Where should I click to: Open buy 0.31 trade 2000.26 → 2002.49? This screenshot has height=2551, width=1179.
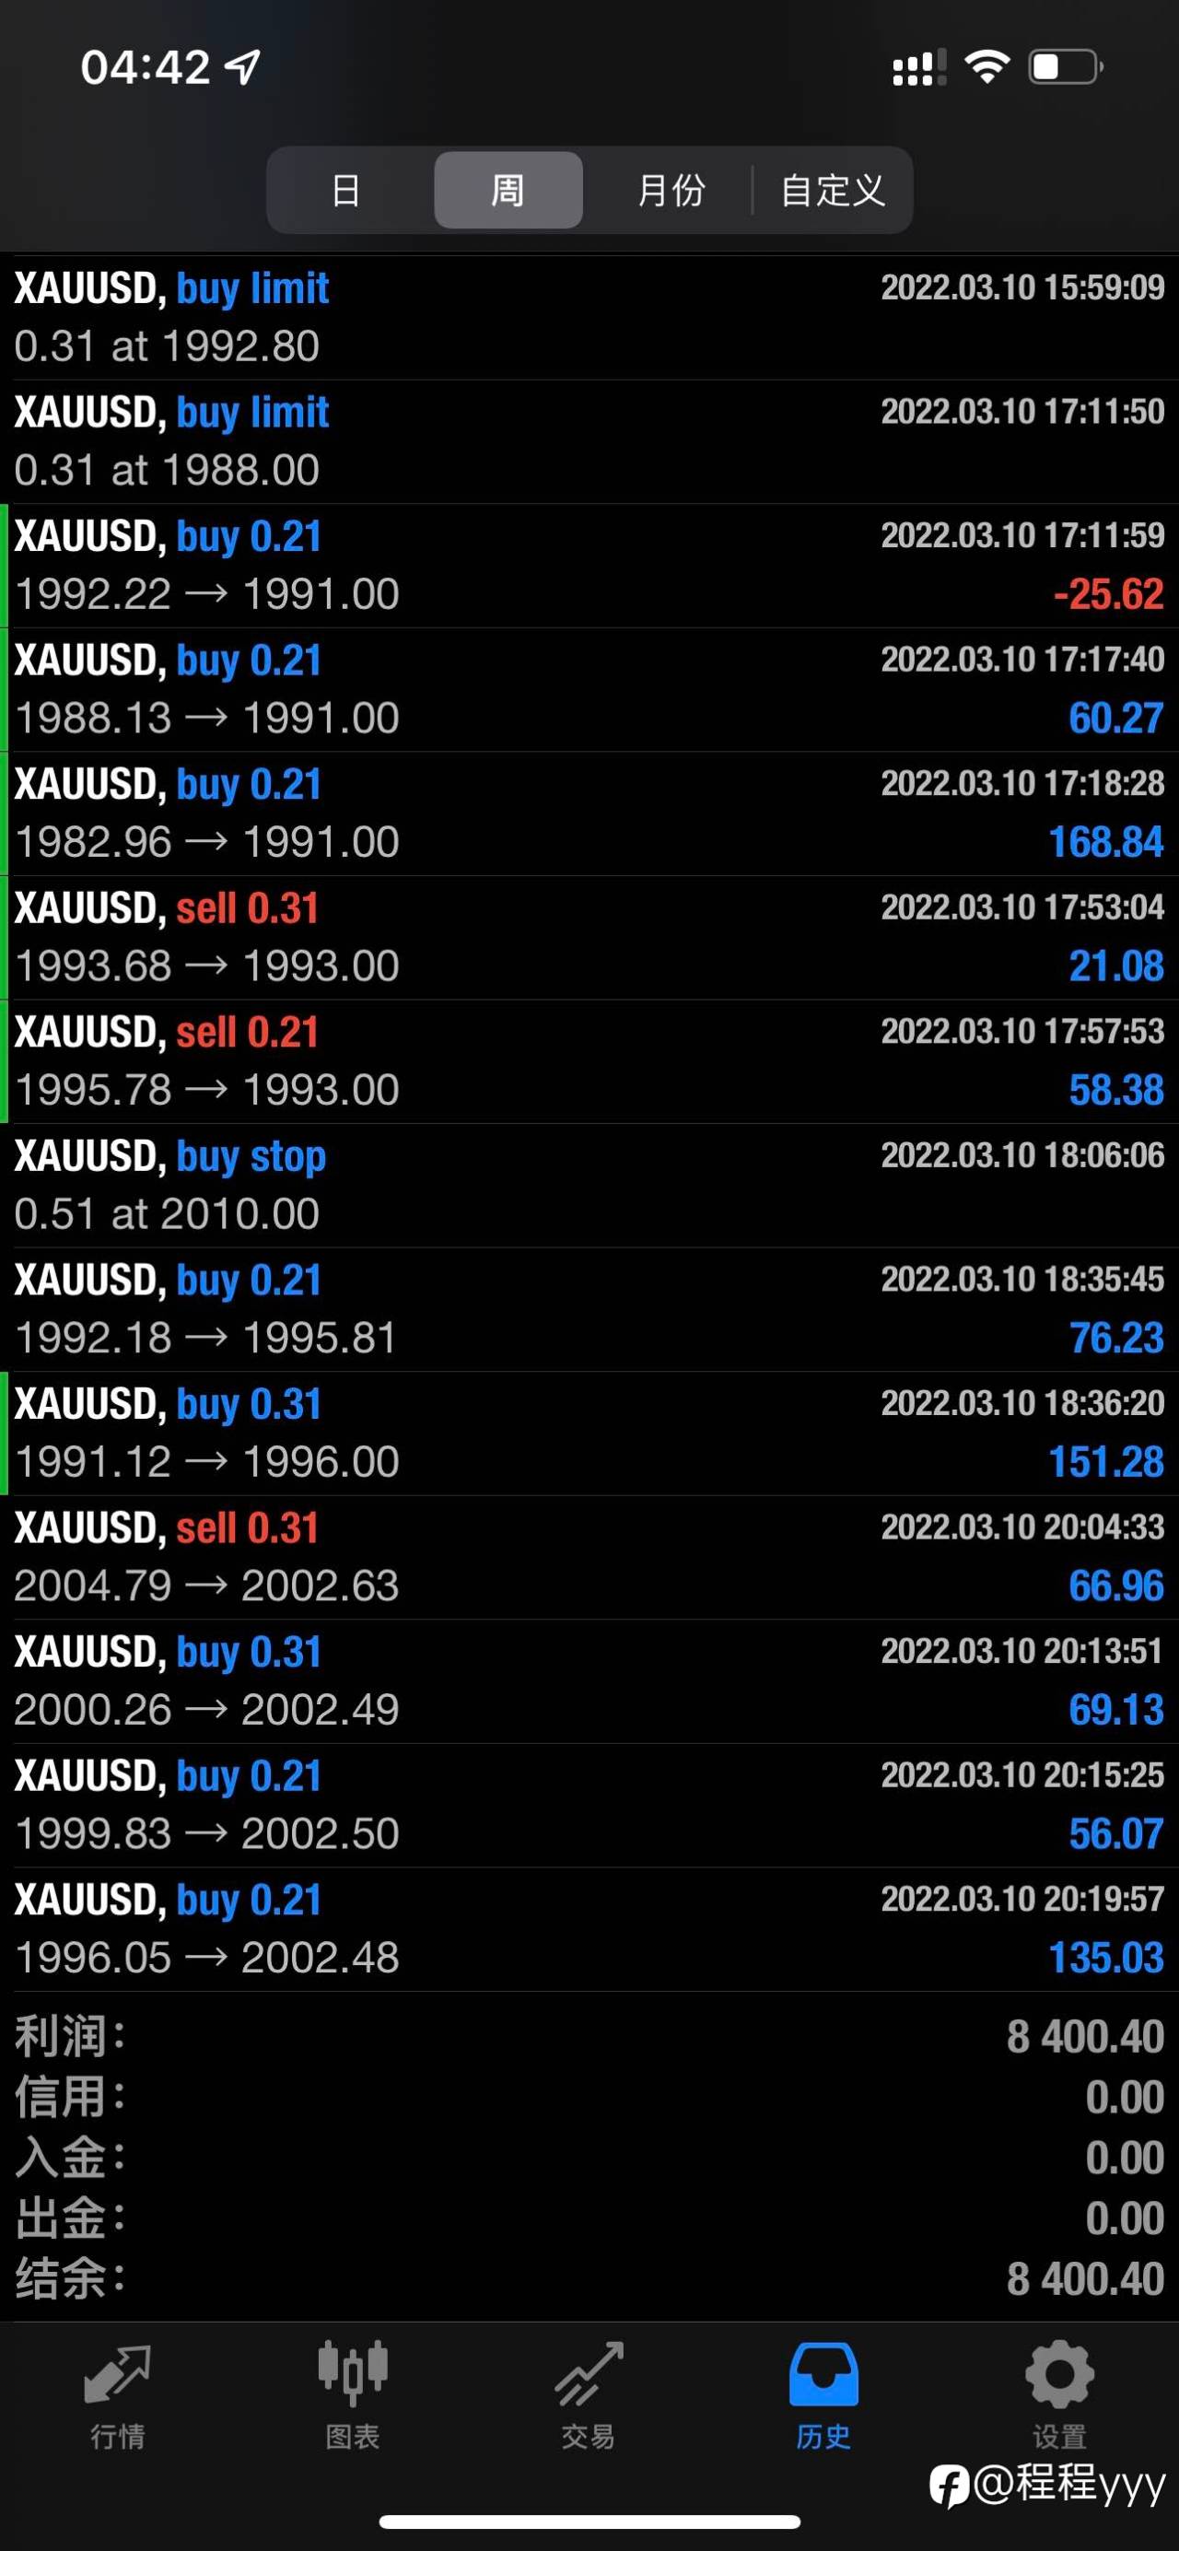click(589, 1680)
